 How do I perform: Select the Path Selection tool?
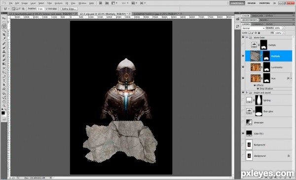(4, 85)
